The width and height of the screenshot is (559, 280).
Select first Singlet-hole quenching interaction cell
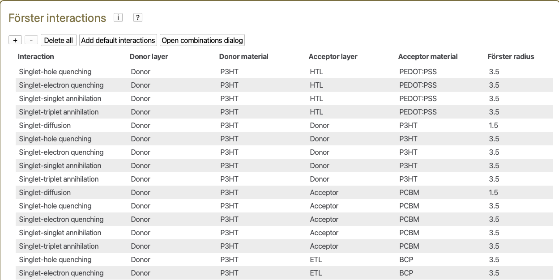tap(55, 72)
